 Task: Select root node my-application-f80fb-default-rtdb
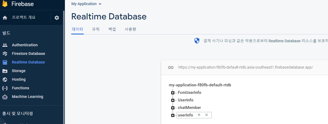(200, 85)
